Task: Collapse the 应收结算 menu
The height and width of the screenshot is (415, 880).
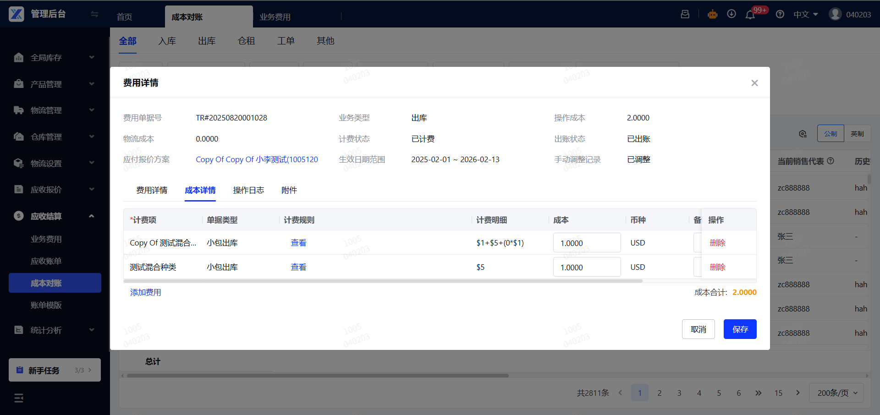Action: coord(92,216)
